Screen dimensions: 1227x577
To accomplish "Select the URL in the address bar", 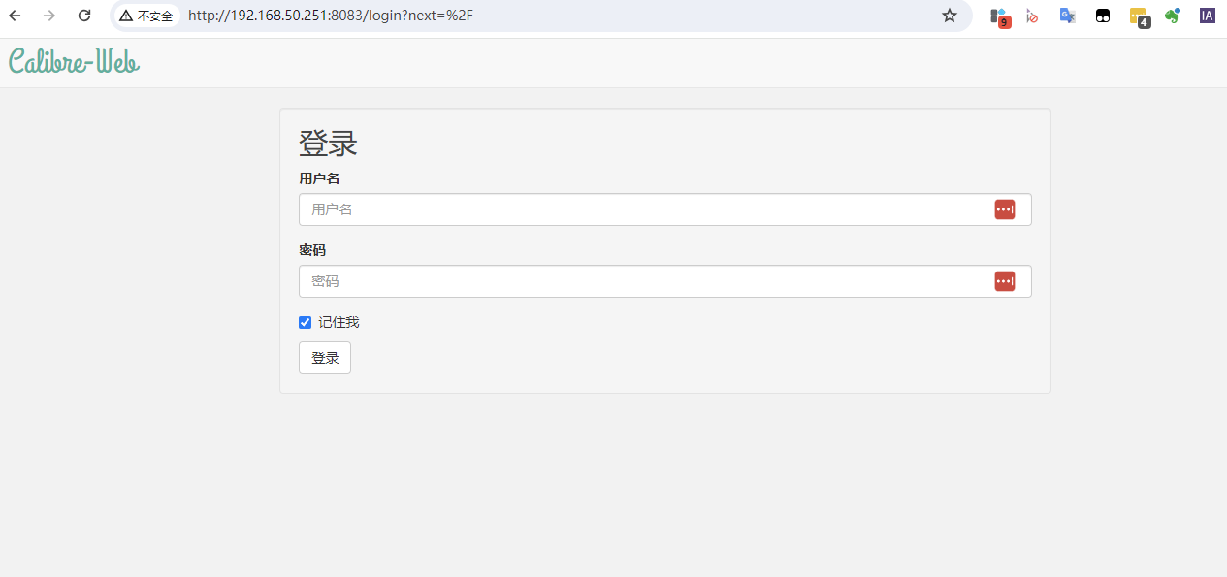I will [485, 16].
